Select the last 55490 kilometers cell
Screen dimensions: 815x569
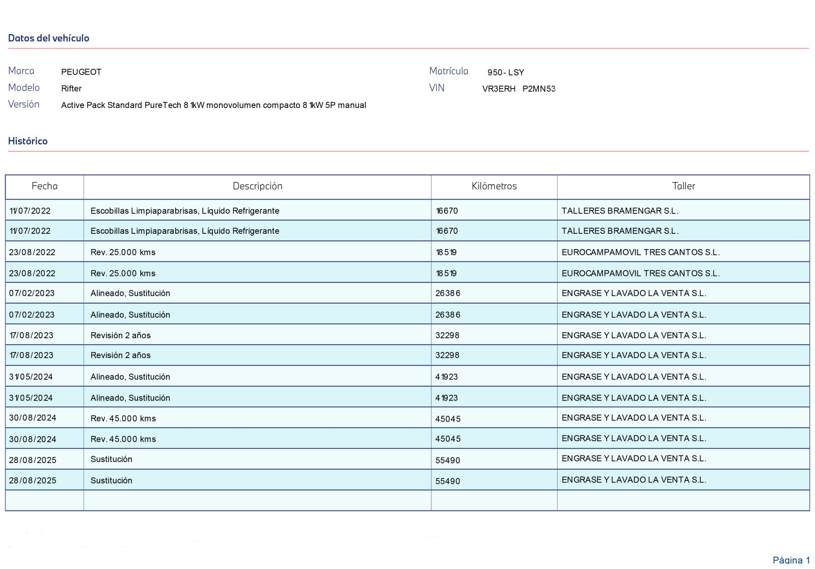447,481
